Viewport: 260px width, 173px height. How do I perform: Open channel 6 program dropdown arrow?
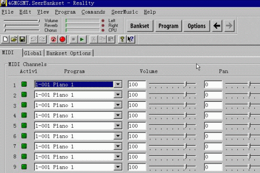pos(118,136)
